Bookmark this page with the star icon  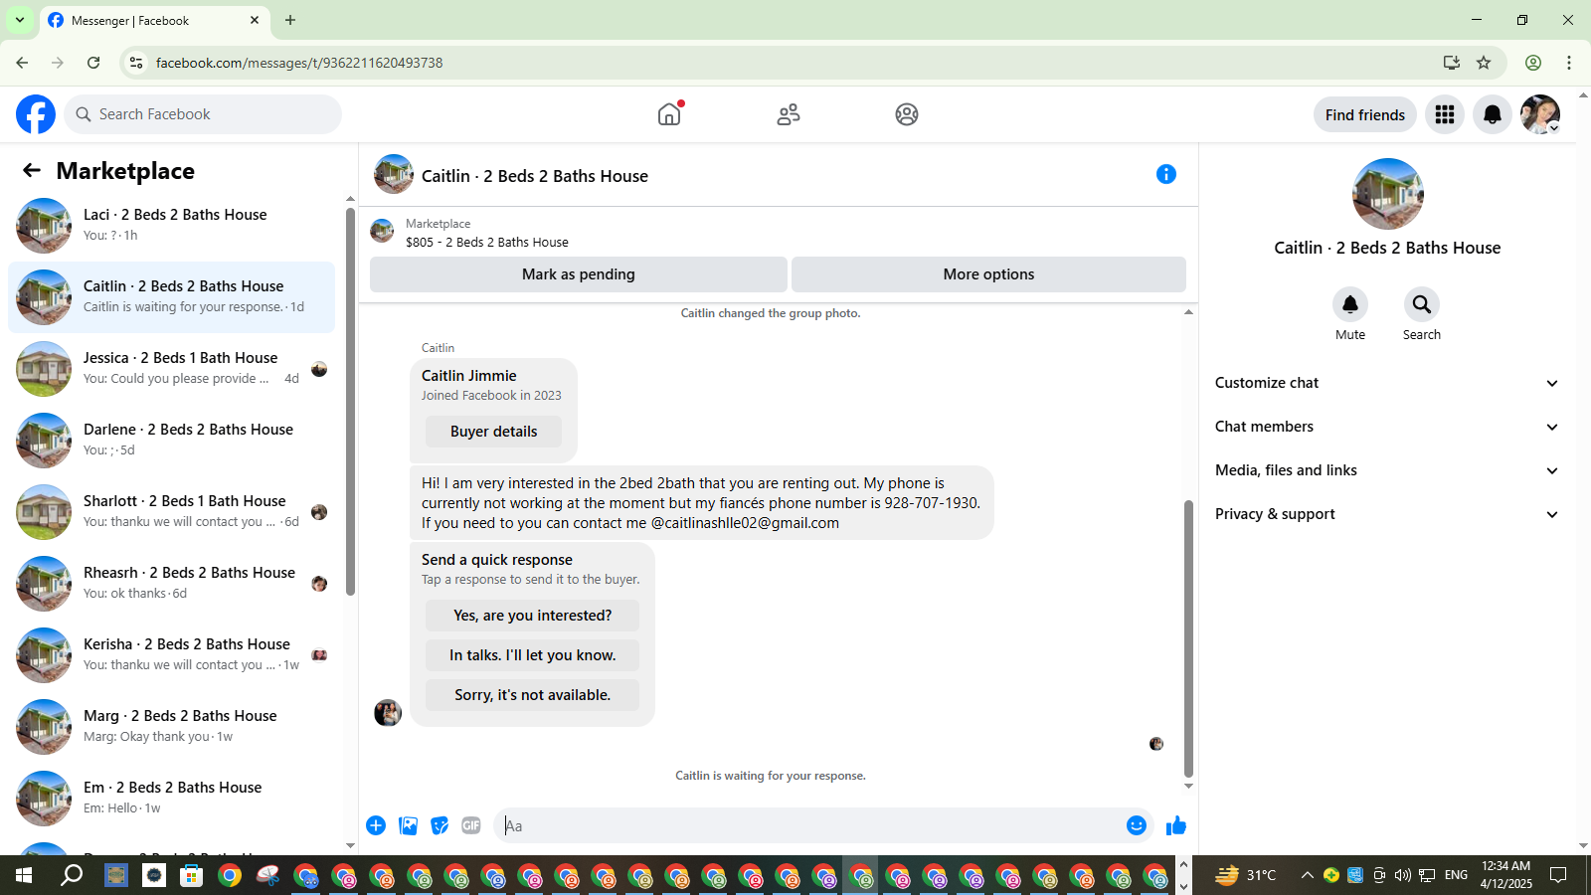point(1484,63)
